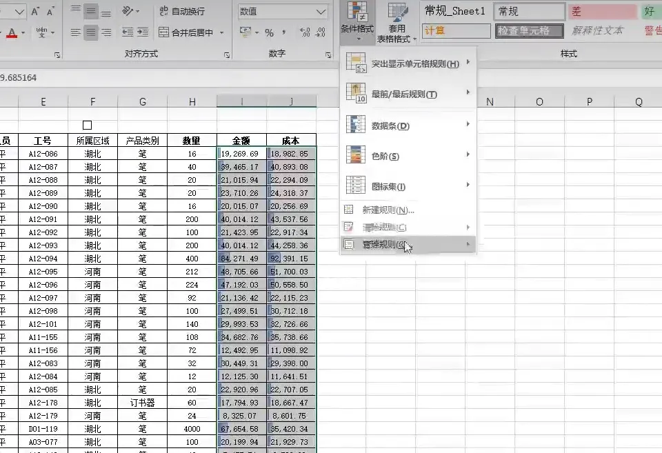Viewport: 662px width, 453px height.
Task: Click the 订书器 product cell
Action: pyautogui.click(x=142, y=403)
